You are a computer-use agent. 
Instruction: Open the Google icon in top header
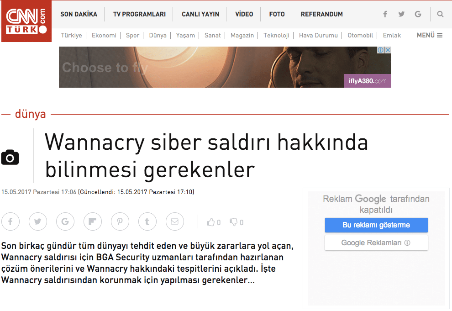(x=418, y=14)
